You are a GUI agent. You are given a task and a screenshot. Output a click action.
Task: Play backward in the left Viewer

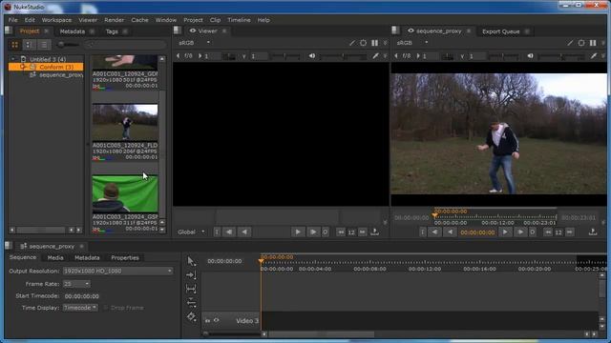tap(244, 232)
